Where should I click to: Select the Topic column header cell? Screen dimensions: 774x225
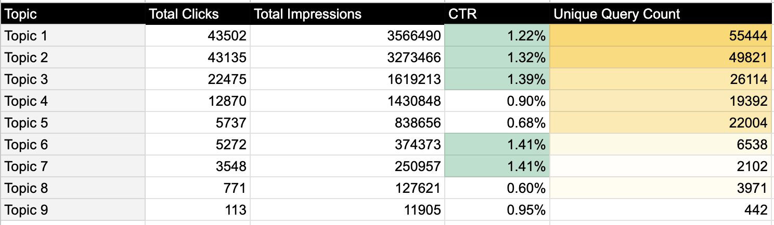[x=72, y=14]
